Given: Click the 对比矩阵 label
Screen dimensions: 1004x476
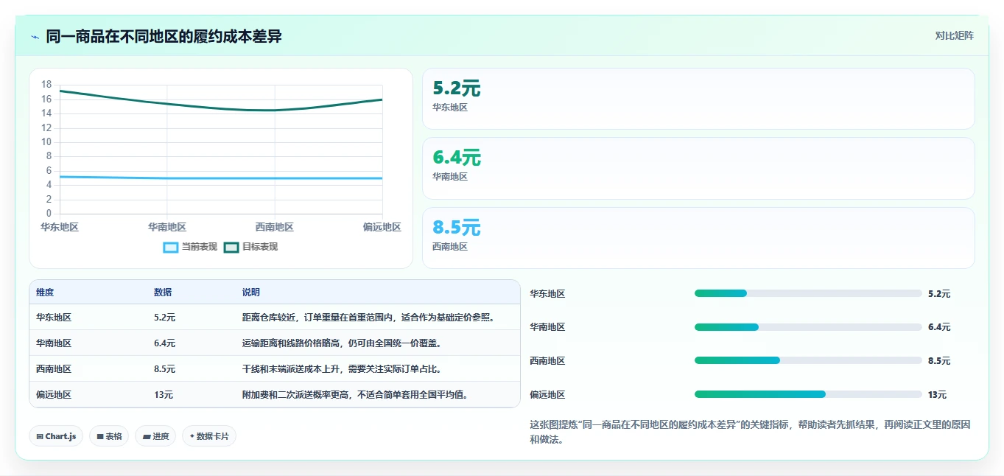Looking at the screenshot, I should pos(954,35).
